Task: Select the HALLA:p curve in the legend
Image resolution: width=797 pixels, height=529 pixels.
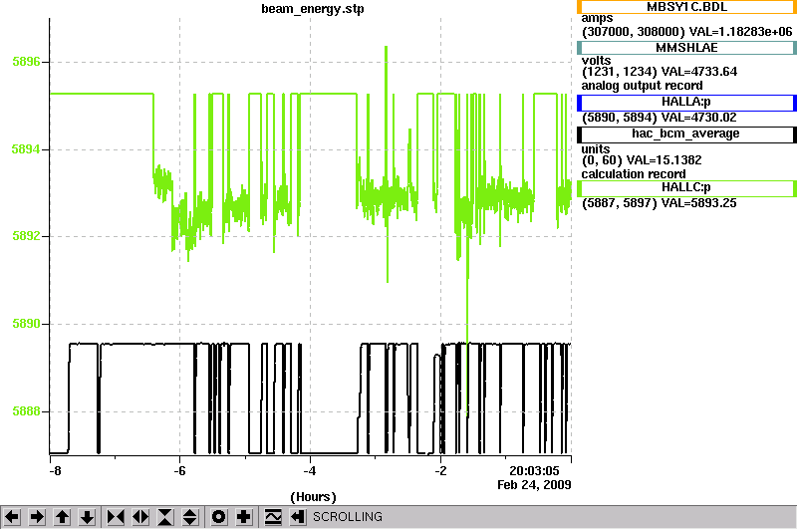Action: click(x=686, y=103)
